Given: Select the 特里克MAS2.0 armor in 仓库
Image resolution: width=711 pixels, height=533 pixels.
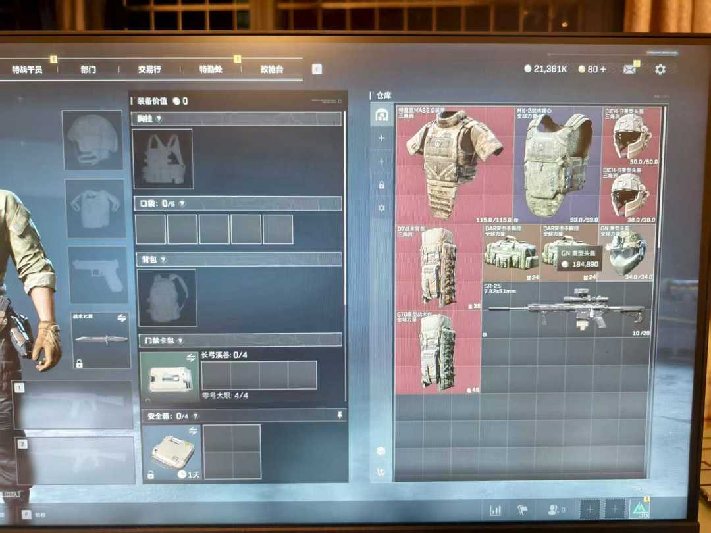Looking at the screenshot, I should 456,165.
